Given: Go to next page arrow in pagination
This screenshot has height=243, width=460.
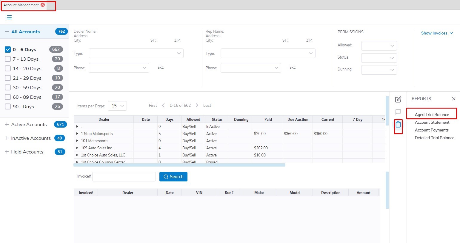Looking at the screenshot, I should tap(197, 105).
